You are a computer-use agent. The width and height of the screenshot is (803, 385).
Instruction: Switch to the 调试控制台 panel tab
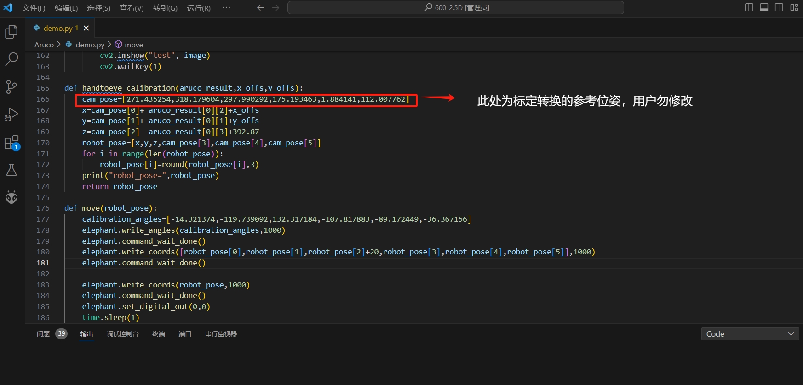(123, 334)
